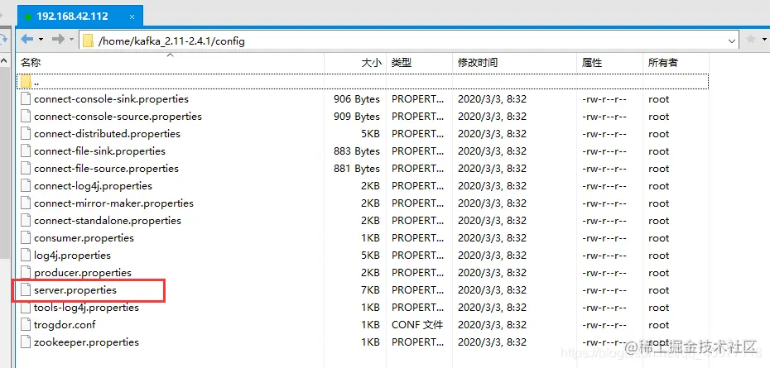This screenshot has width=770, height=368.
Task: Open the back arrow history dropdown
Action: coord(41,39)
